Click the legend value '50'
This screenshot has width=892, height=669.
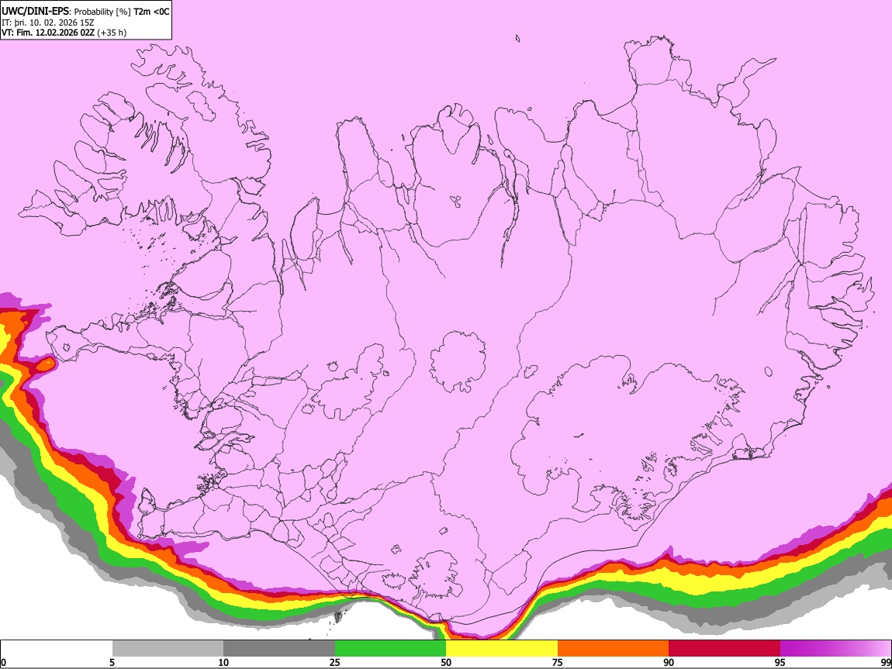(446, 663)
